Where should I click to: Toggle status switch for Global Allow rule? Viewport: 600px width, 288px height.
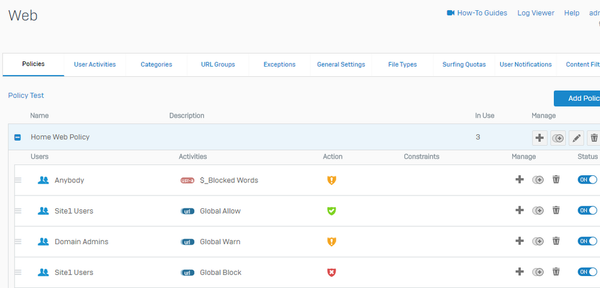[x=587, y=211]
